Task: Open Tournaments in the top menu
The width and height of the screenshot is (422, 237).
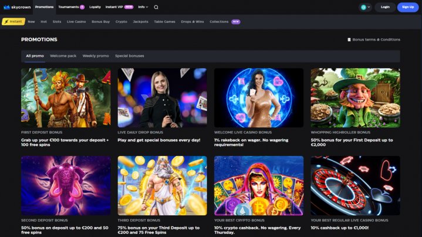Action: 71,7
